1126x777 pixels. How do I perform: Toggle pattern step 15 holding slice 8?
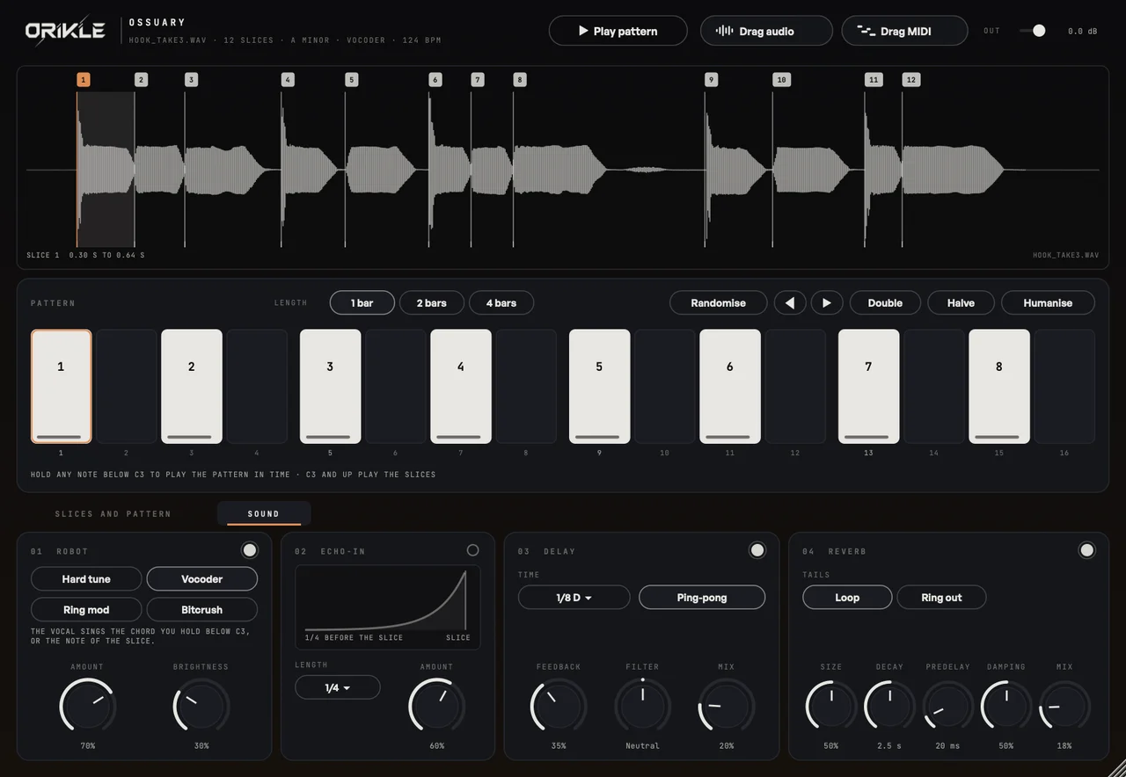click(999, 387)
